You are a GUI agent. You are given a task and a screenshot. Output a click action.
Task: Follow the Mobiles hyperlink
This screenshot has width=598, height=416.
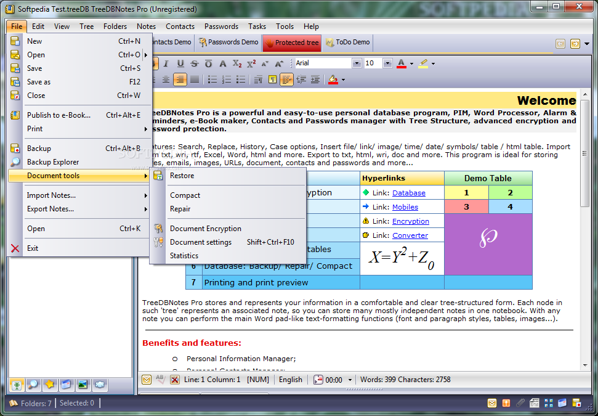tap(405, 207)
